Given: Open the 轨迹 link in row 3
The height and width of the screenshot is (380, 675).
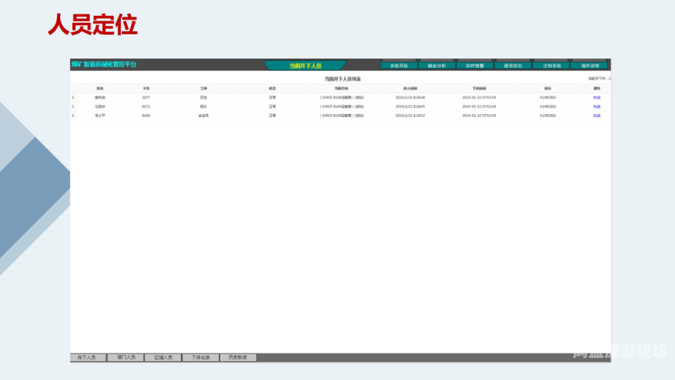Looking at the screenshot, I should 597,116.
